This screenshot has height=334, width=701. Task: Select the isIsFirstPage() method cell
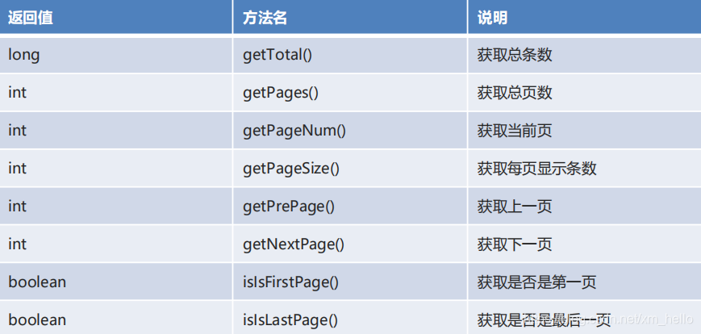(x=350, y=282)
